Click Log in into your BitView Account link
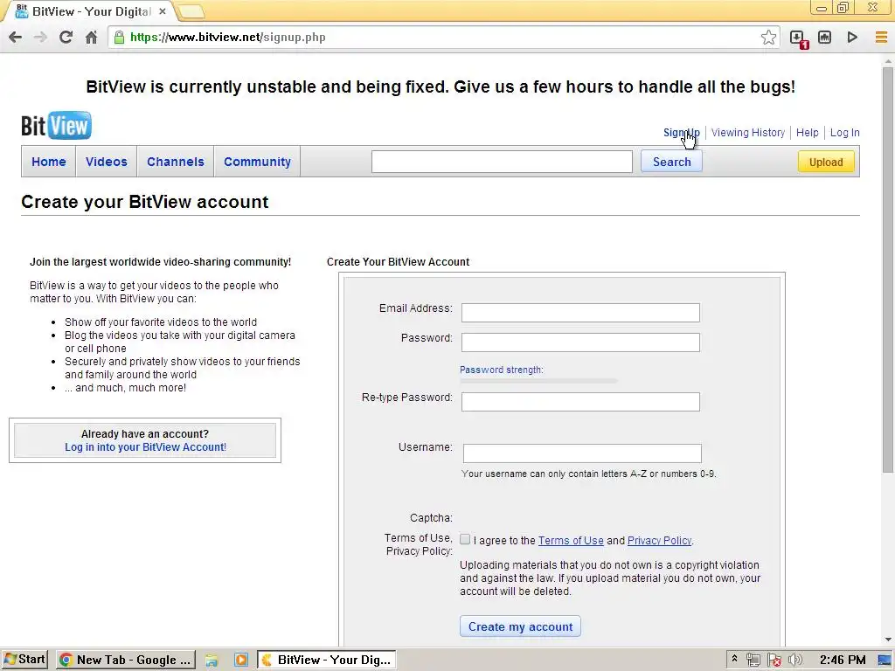Image resolution: width=895 pixels, height=671 pixels. click(x=146, y=446)
